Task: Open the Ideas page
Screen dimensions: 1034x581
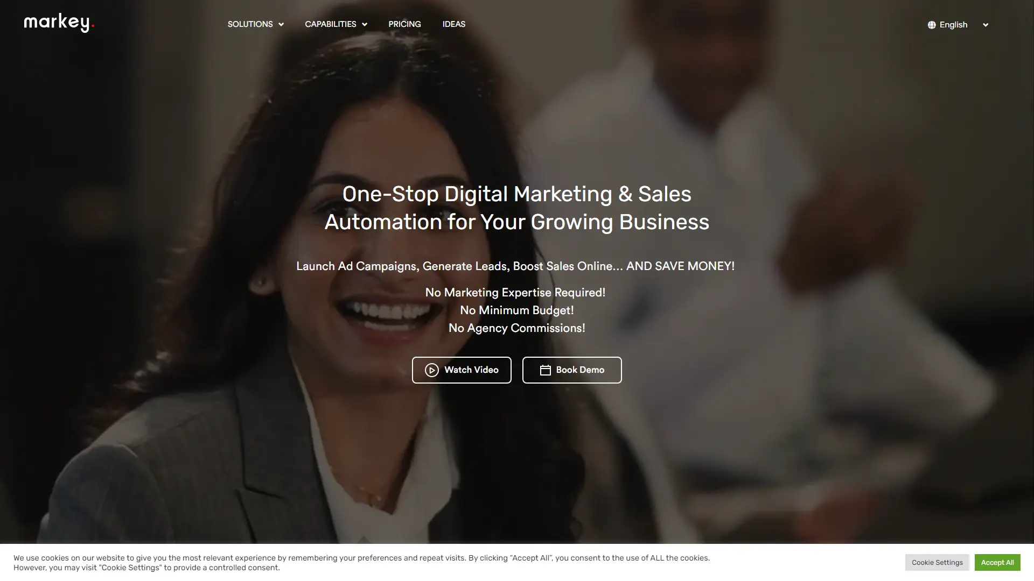Action: [454, 24]
